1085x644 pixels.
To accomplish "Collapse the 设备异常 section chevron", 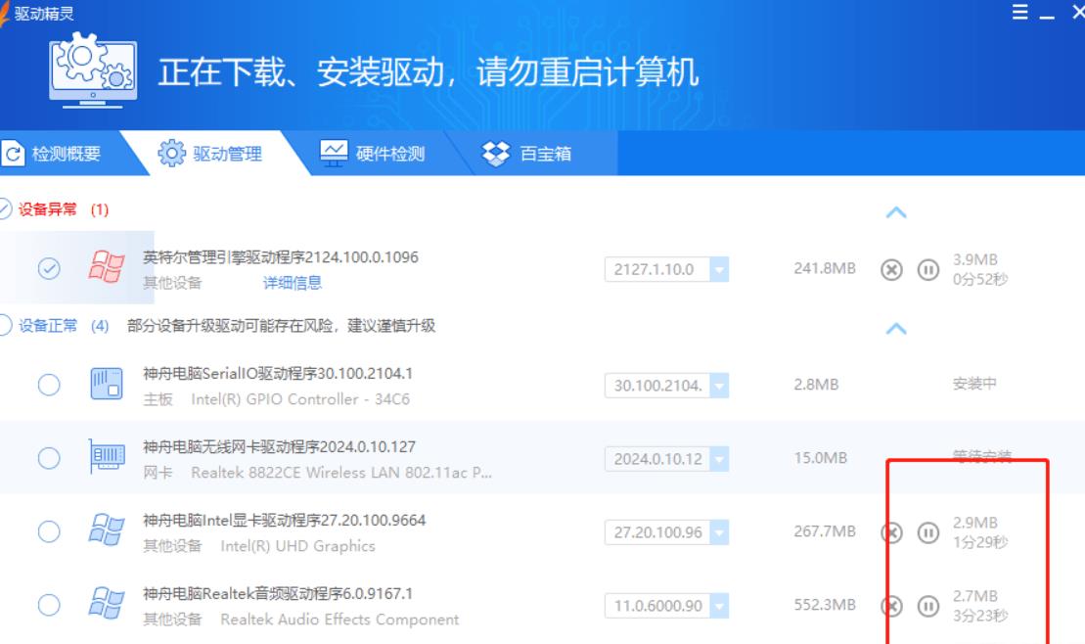I will point(896,212).
